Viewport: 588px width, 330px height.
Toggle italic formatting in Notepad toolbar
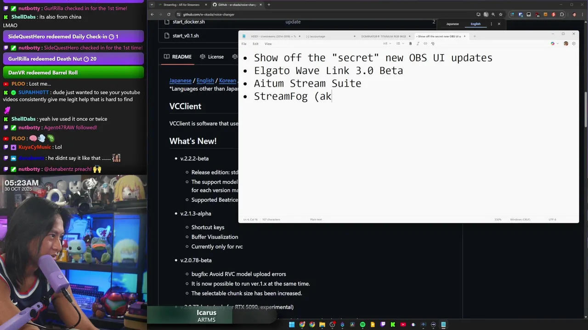click(x=418, y=44)
